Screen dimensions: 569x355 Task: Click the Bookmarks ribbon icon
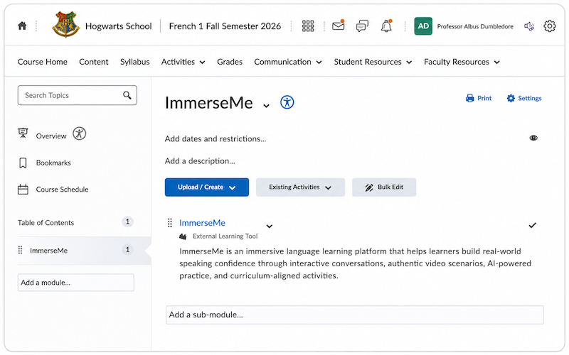click(x=23, y=163)
